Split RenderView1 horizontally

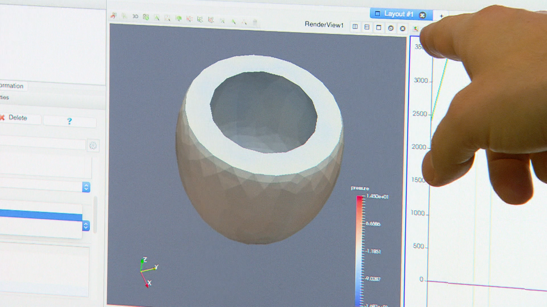pos(355,26)
